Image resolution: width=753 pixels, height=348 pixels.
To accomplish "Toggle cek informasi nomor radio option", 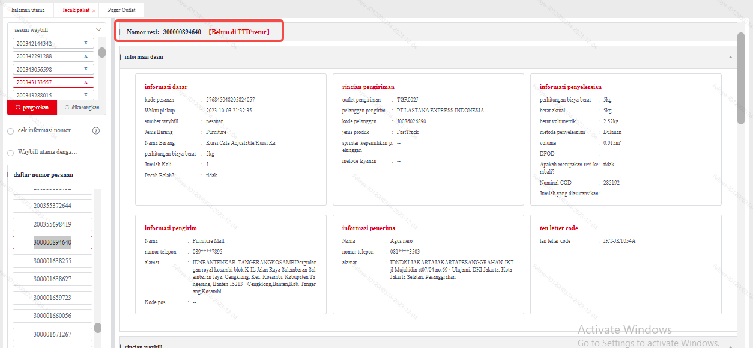I will tap(11, 130).
